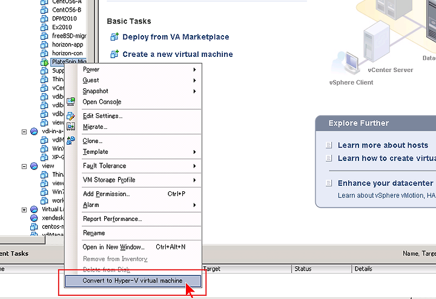Click the Deploy from VA Marketplace icon

[114, 37]
